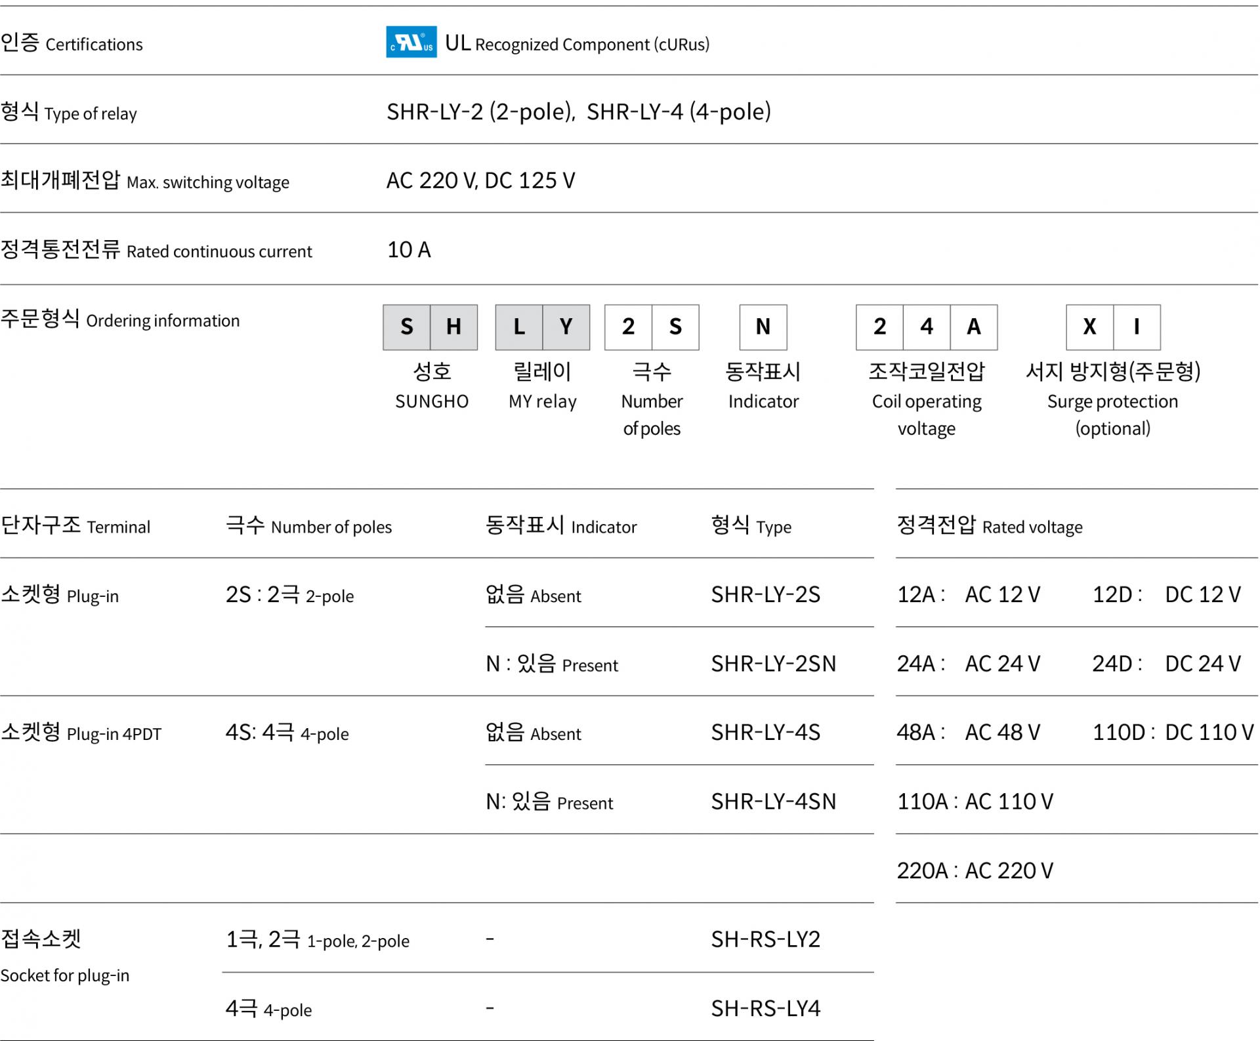
Task: Click the 'Rated voltage' column header
Action: (990, 526)
